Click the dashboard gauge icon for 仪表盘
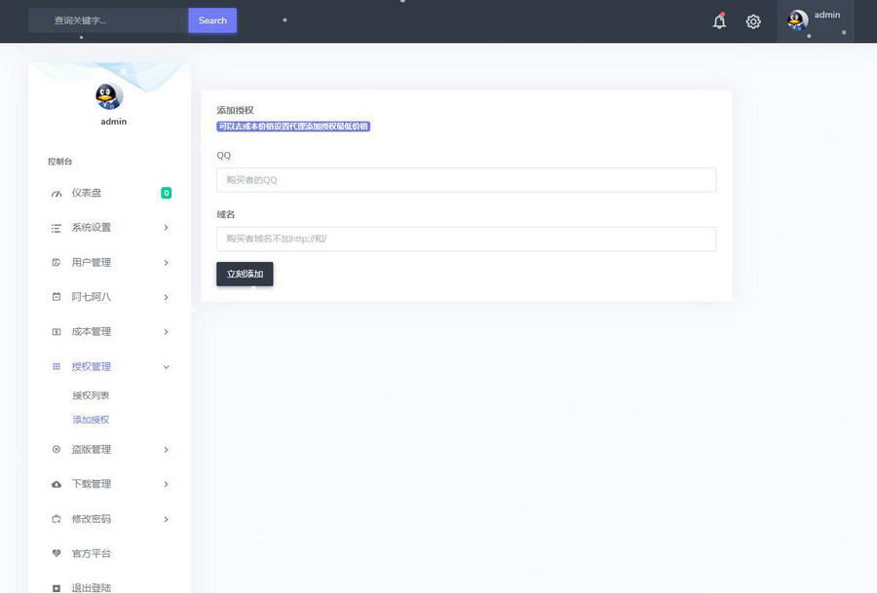Screen dimensions: 877x593 point(57,194)
